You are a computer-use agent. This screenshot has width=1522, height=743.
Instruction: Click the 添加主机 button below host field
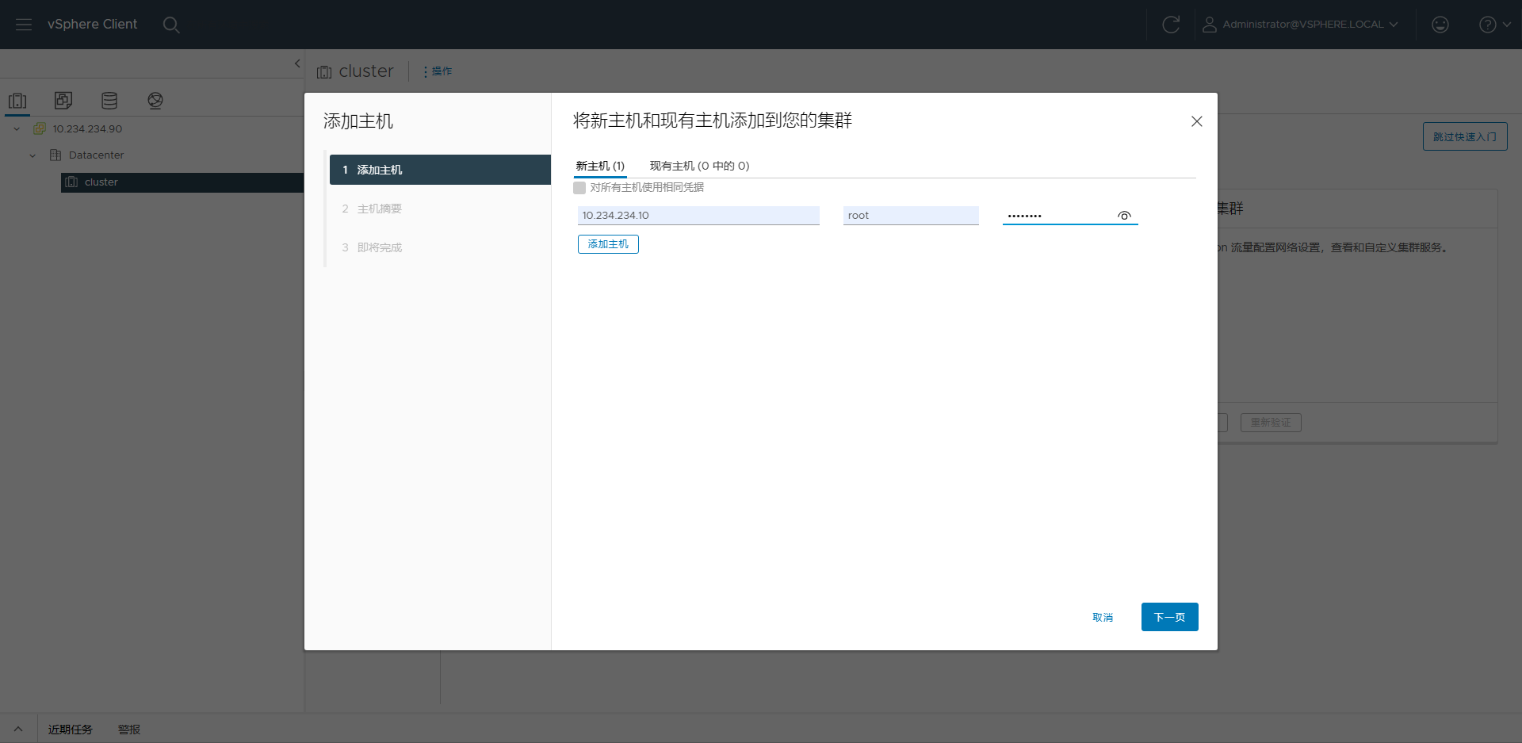point(608,244)
